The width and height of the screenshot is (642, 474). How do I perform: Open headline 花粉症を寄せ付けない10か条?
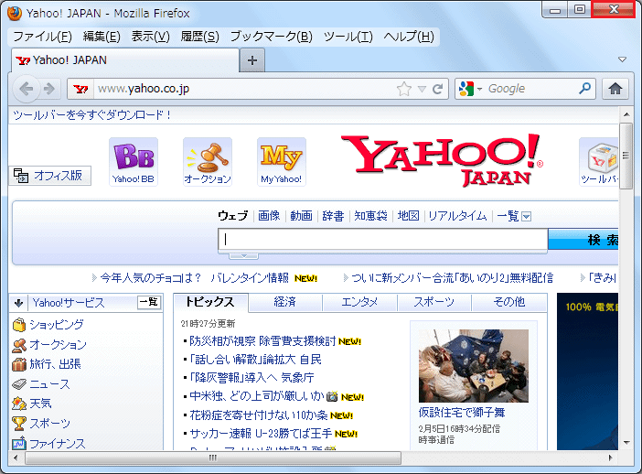[x=259, y=415]
